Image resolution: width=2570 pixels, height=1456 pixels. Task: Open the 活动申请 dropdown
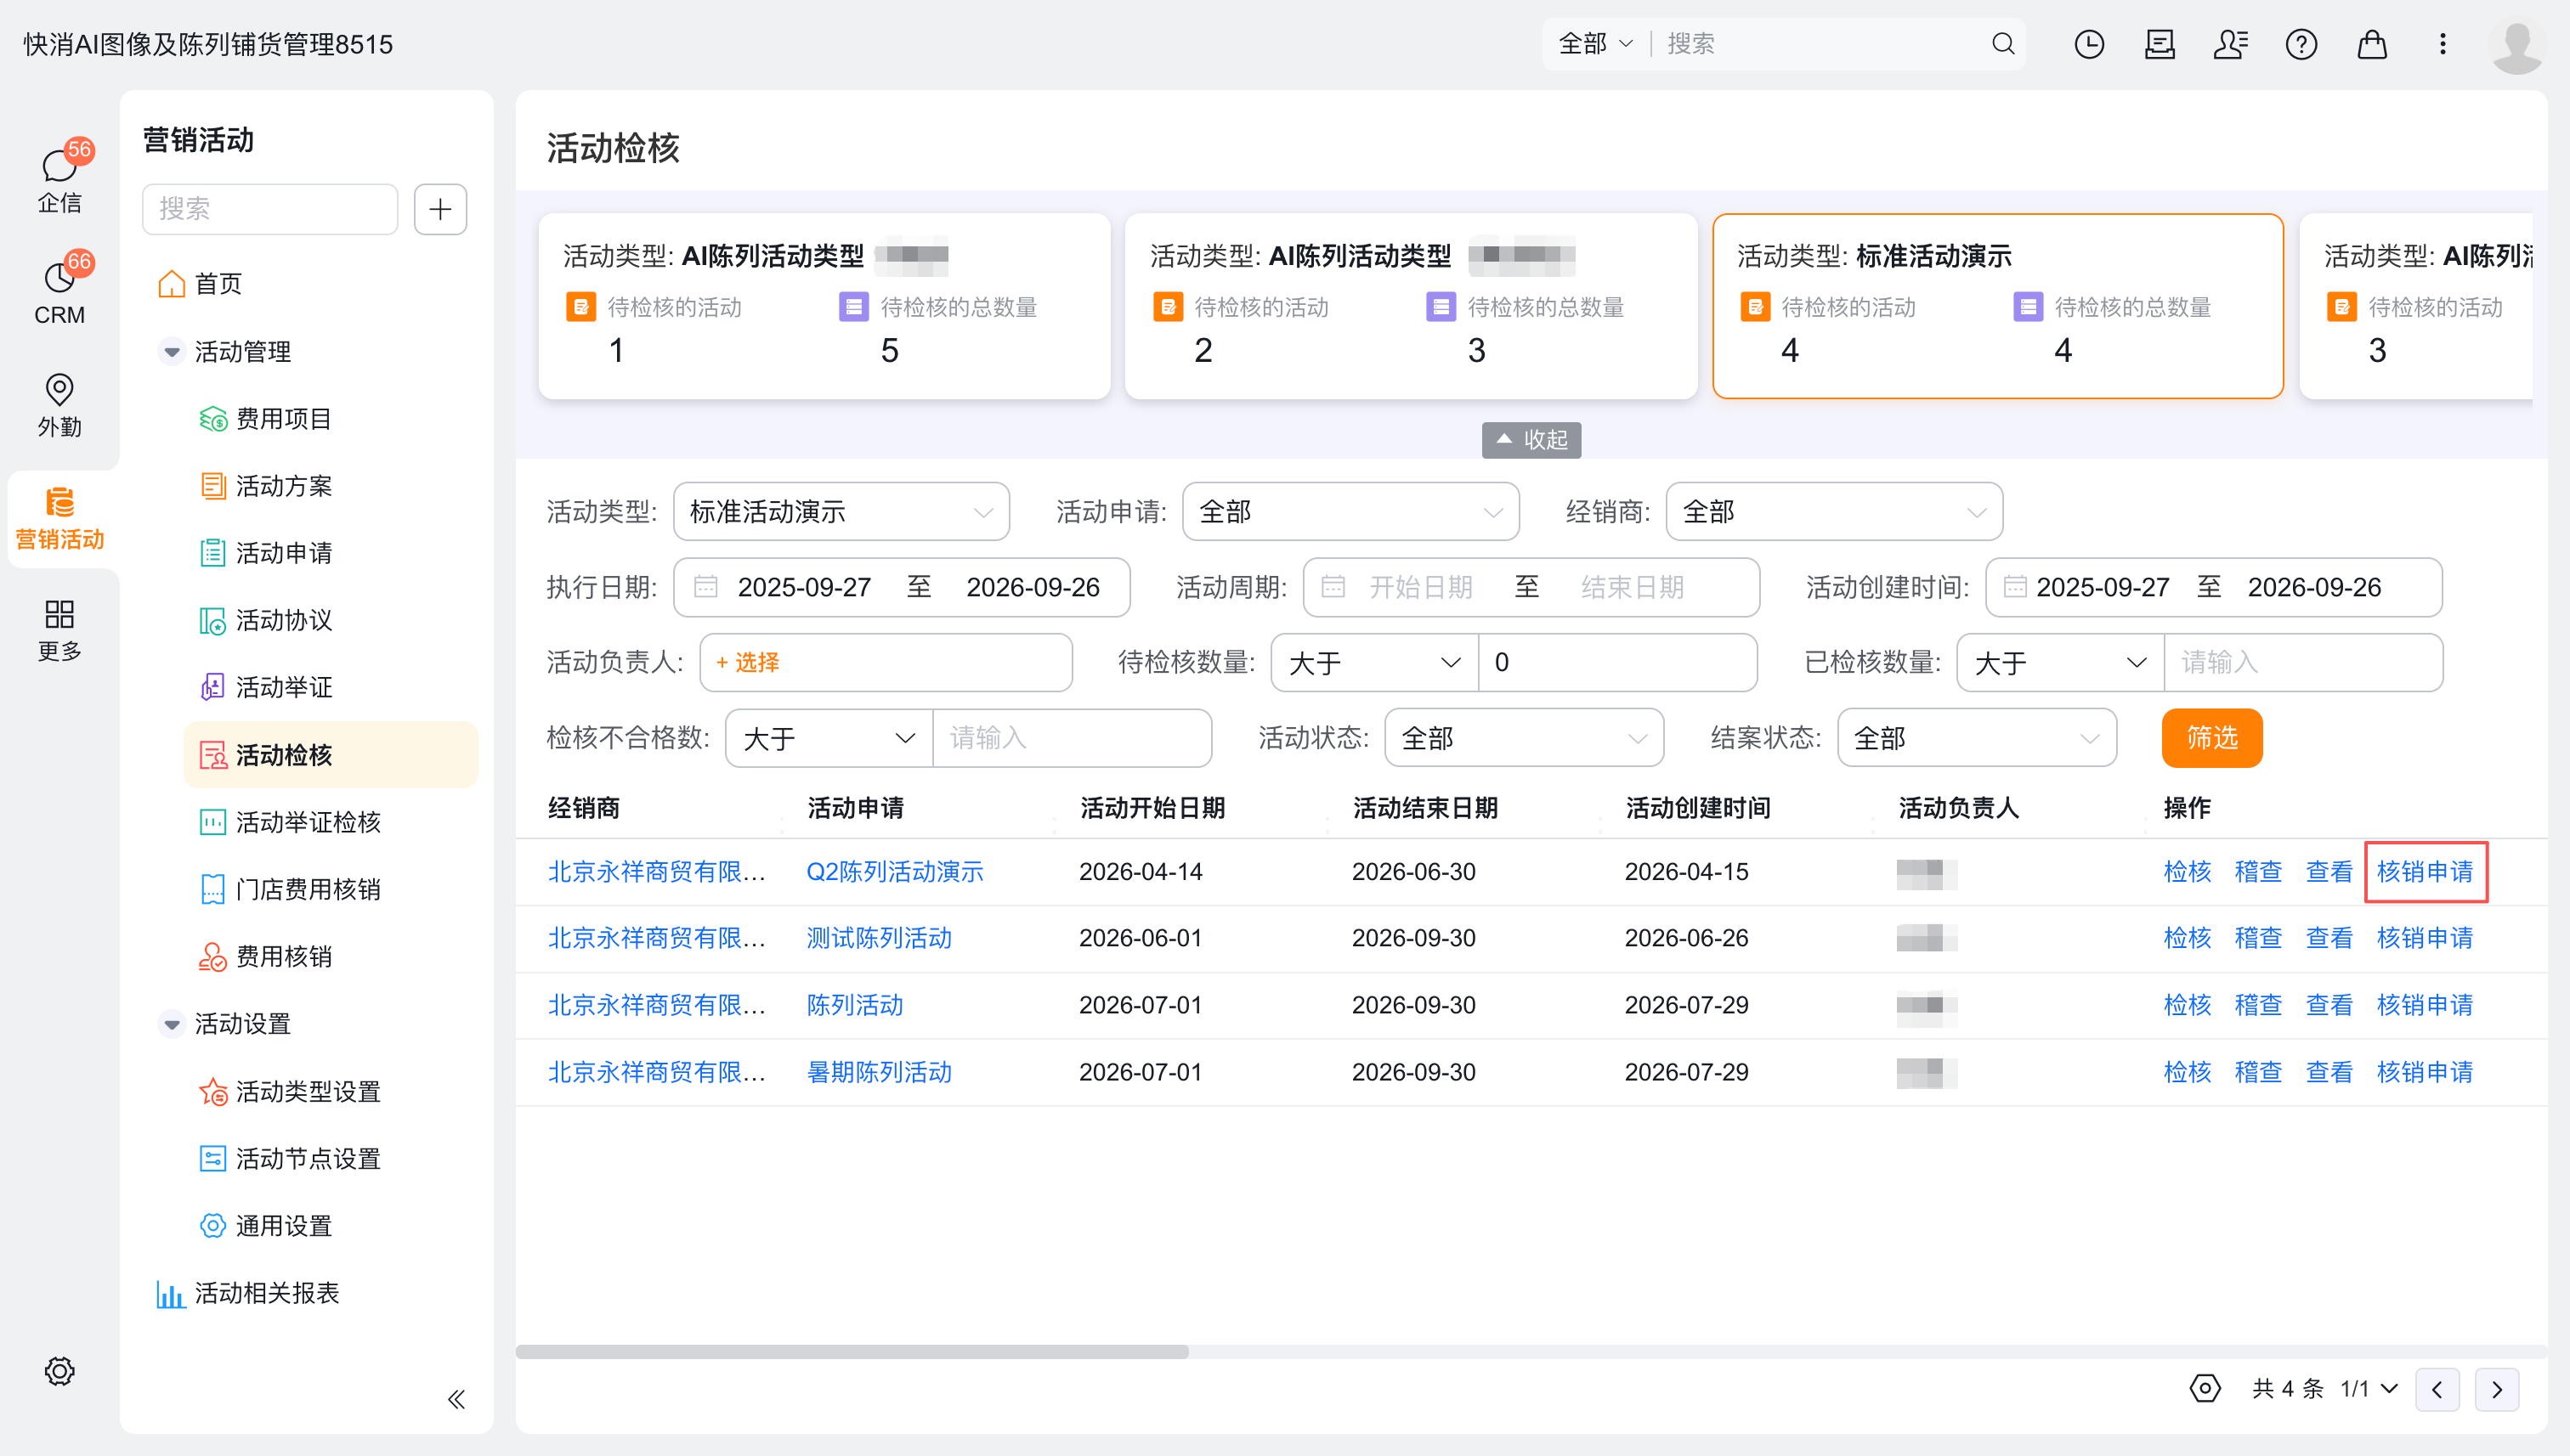tap(1350, 512)
